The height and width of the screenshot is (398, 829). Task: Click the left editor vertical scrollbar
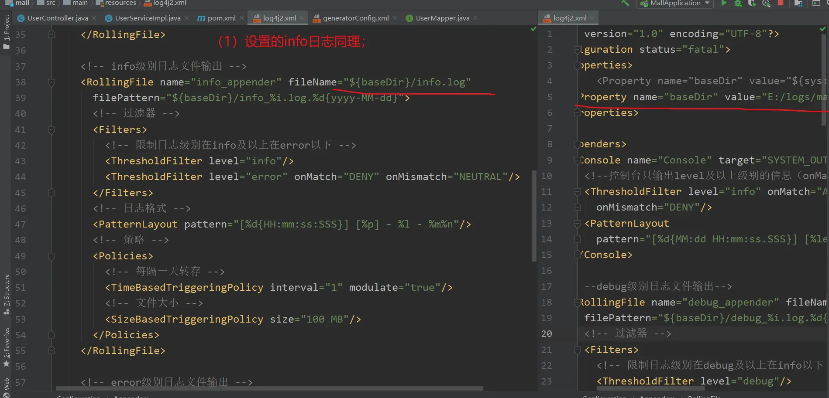pyautogui.click(x=534, y=216)
